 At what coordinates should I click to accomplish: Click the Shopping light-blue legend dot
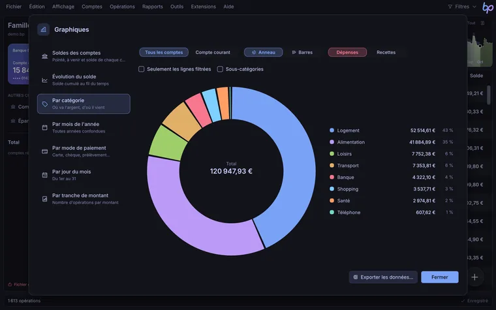point(332,189)
